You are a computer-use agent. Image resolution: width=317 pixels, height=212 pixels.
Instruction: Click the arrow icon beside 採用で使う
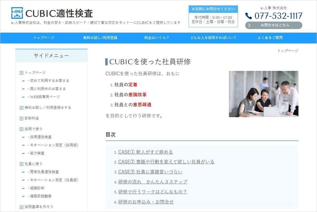(21, 129)
